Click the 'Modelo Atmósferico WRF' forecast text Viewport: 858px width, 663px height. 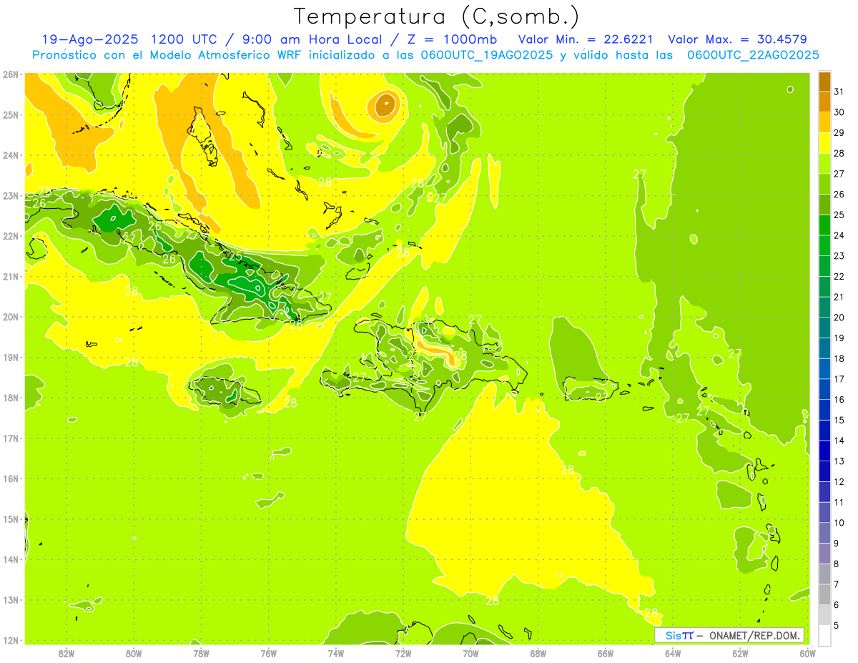coord(225,55)
